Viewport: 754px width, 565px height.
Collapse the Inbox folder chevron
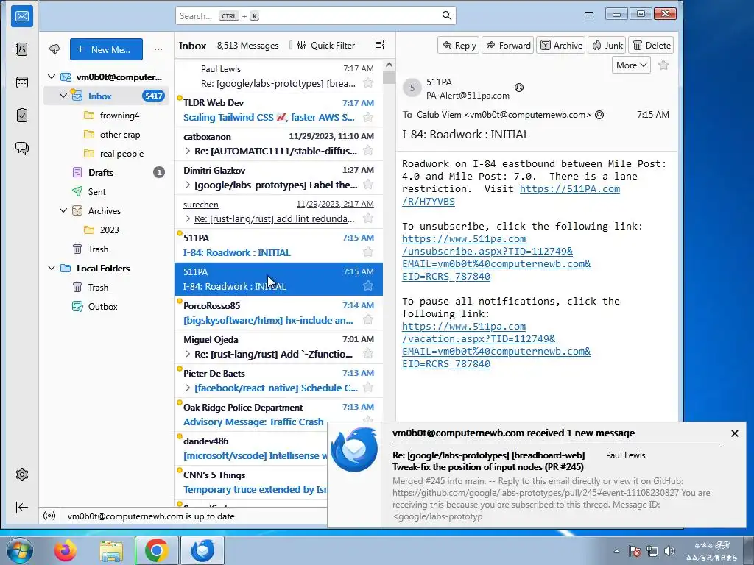coord(63,96)
